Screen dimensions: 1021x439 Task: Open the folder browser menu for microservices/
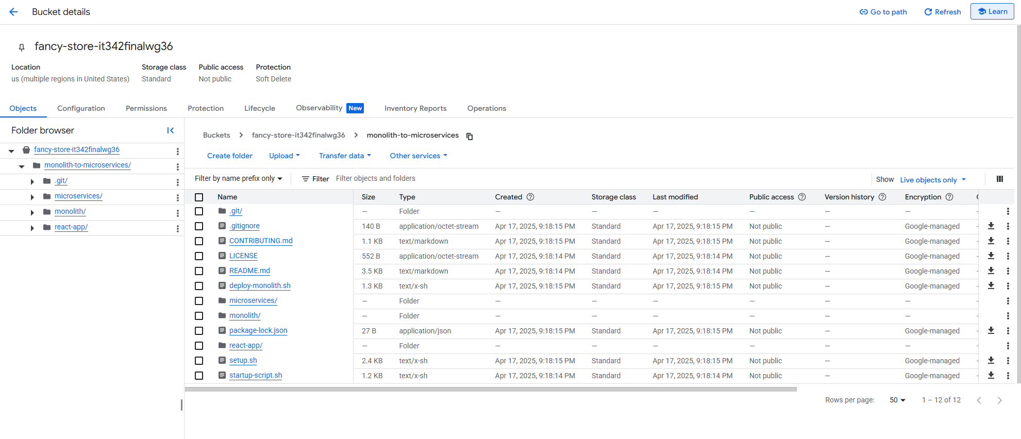pos(177,197)
